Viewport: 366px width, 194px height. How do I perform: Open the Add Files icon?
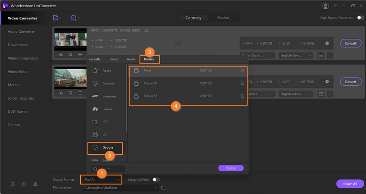point(55,18)
